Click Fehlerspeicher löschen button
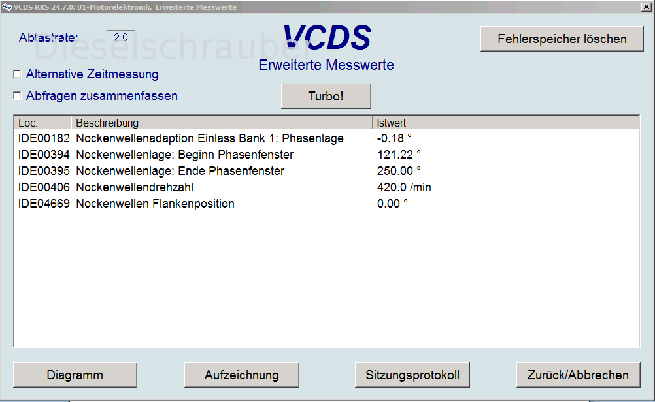 pos(562,39)
